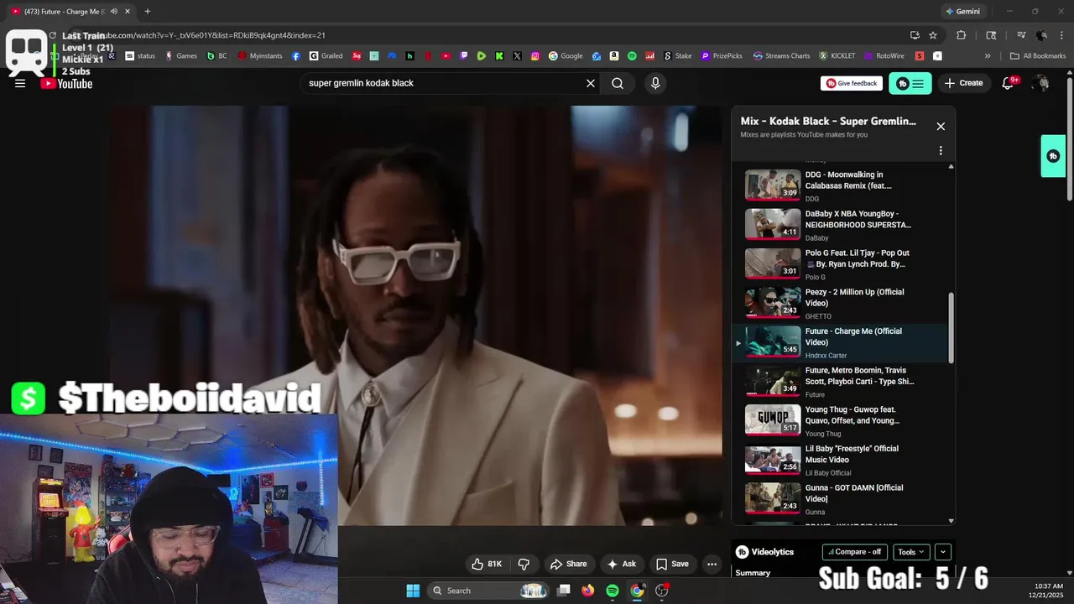
Task: Start voice search with the microphone
Action: pos(655,83)
